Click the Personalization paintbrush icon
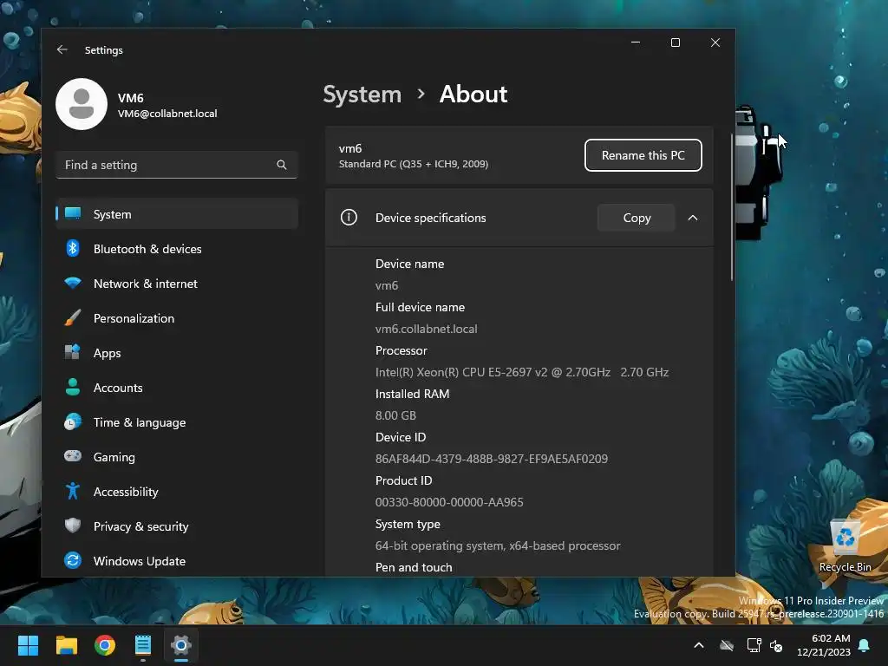This screenshot has height=666, width=888. pyautogui.click(x=73, y=317)
